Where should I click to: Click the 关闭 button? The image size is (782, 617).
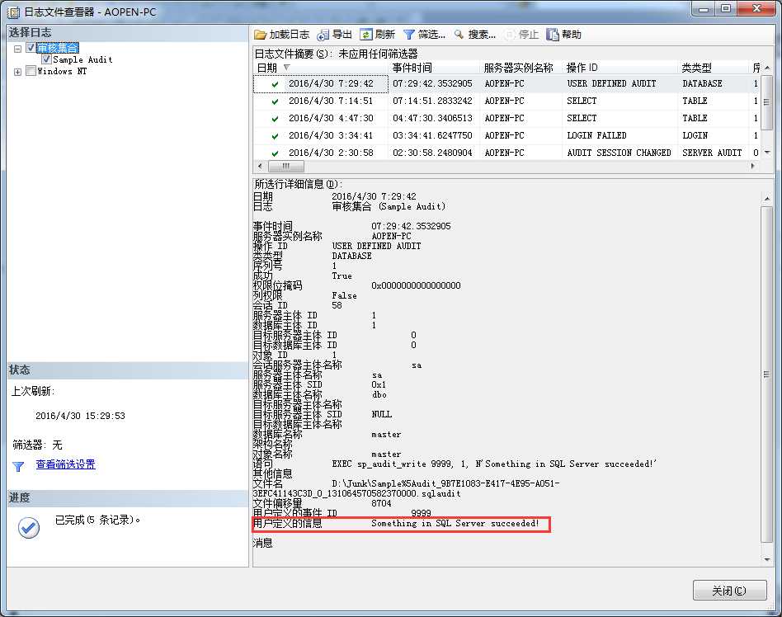[x=730, y=591]
